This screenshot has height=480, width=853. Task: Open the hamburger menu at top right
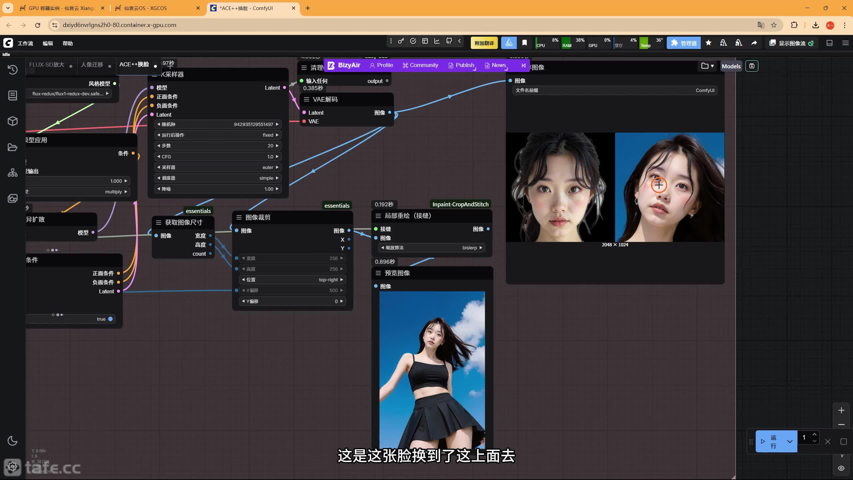845,43
